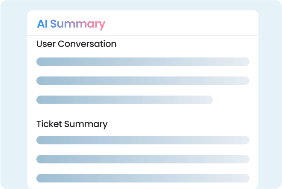Click first placeholder line under Ticket Summary
282x189 pixels.
(x=142, y=140)
